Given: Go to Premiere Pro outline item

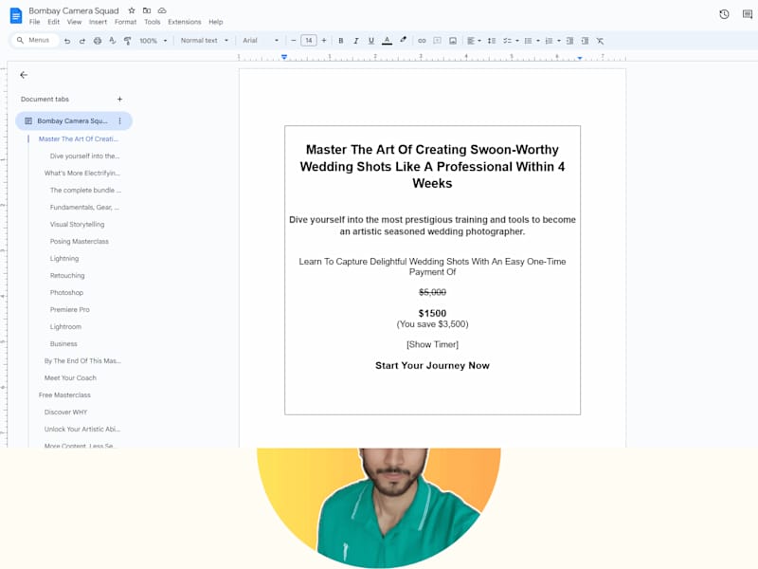Looking at the screenshot, I should (x=69, y=309).
